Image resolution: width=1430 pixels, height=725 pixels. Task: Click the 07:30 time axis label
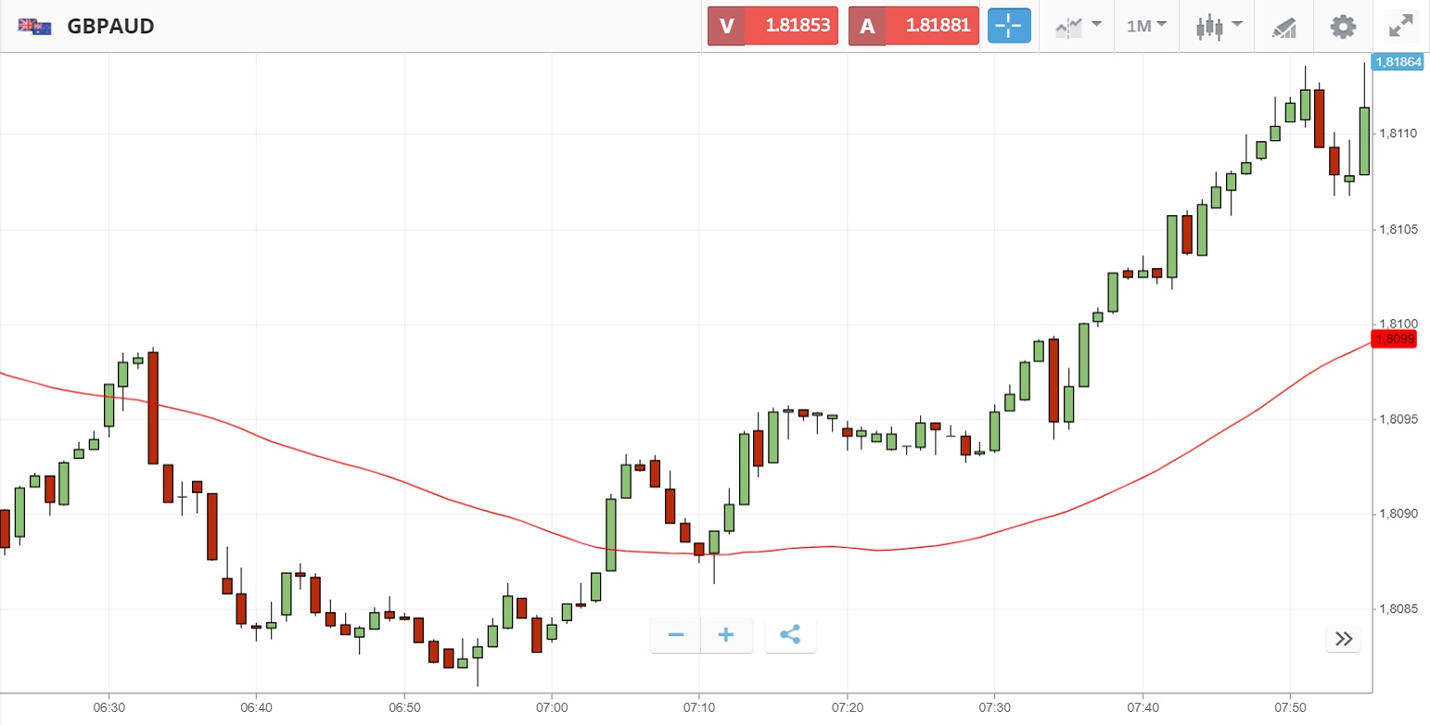coord(994,707)
